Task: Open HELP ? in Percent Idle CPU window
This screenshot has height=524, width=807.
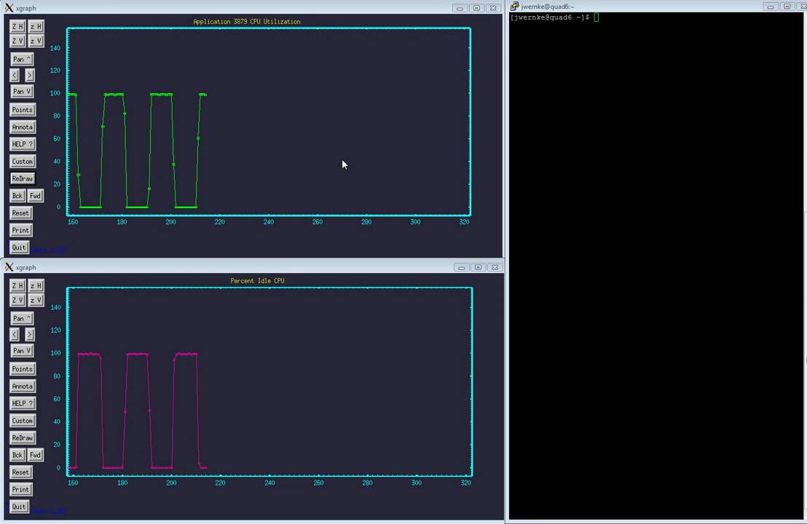Action: 22,403
